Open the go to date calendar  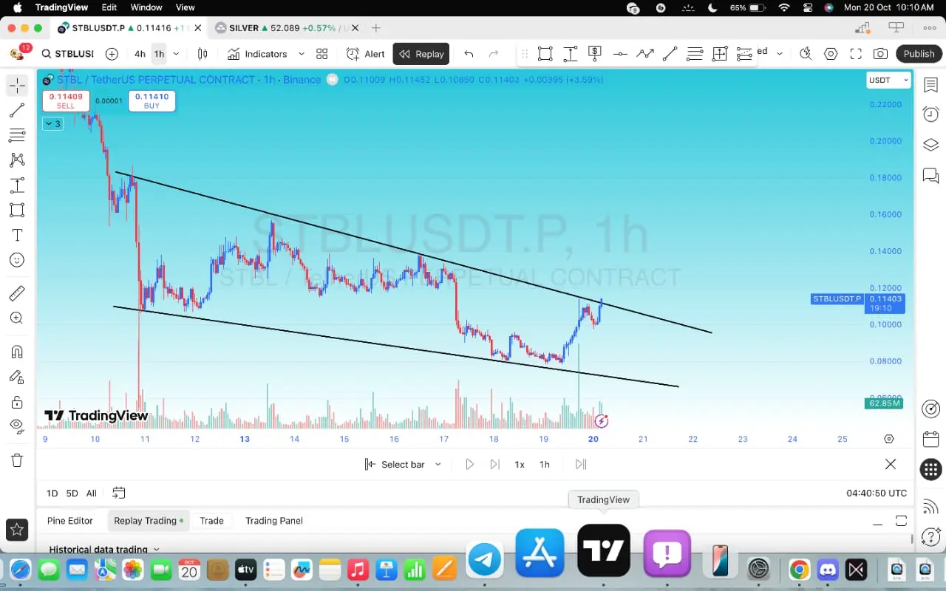(118, 493)
